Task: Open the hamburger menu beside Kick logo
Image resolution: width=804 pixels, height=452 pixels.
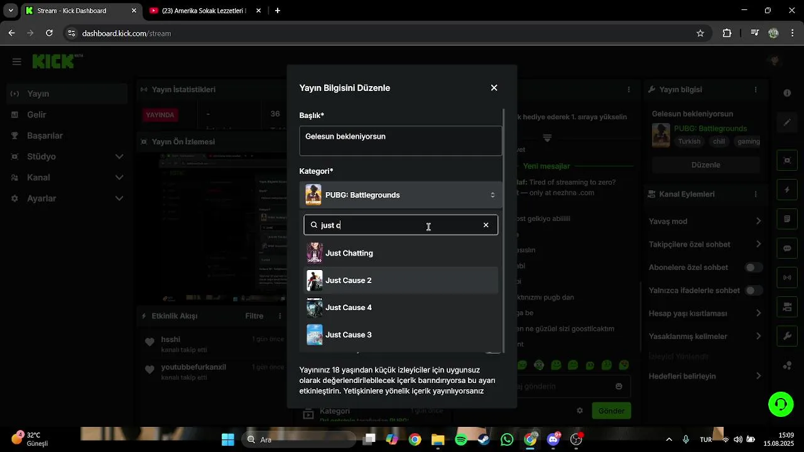Action: tap(17, 62)
